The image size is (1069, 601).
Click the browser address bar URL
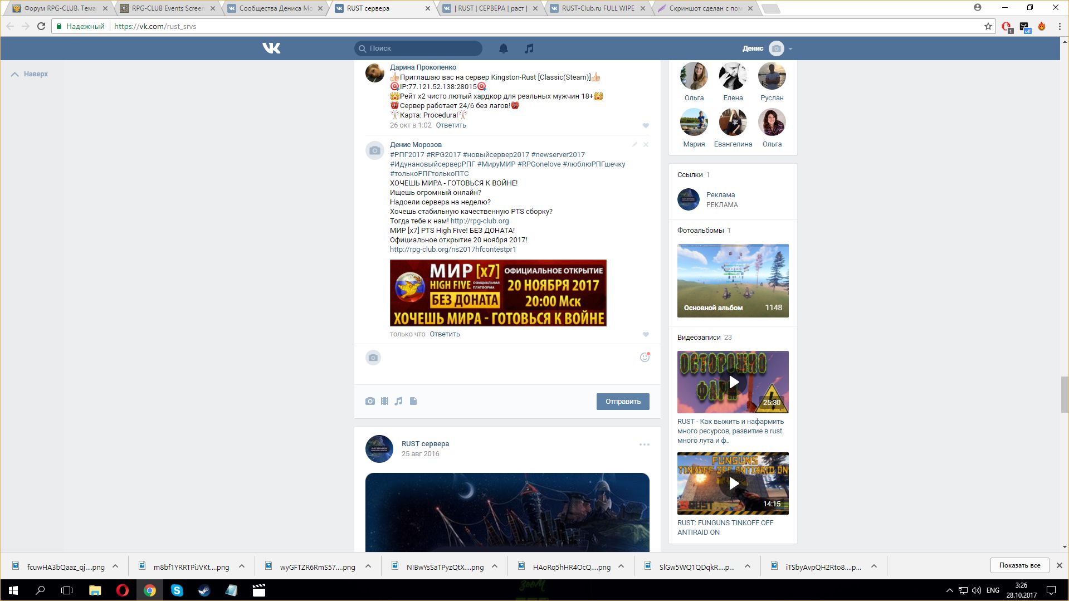click(155, 26)
